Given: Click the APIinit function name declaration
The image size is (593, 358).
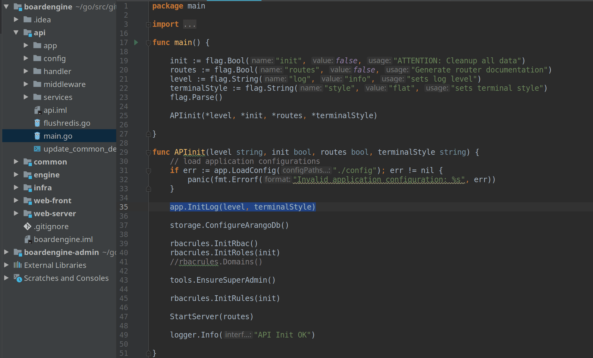Looking at the screenshot, I should click(x=189, y=152).
